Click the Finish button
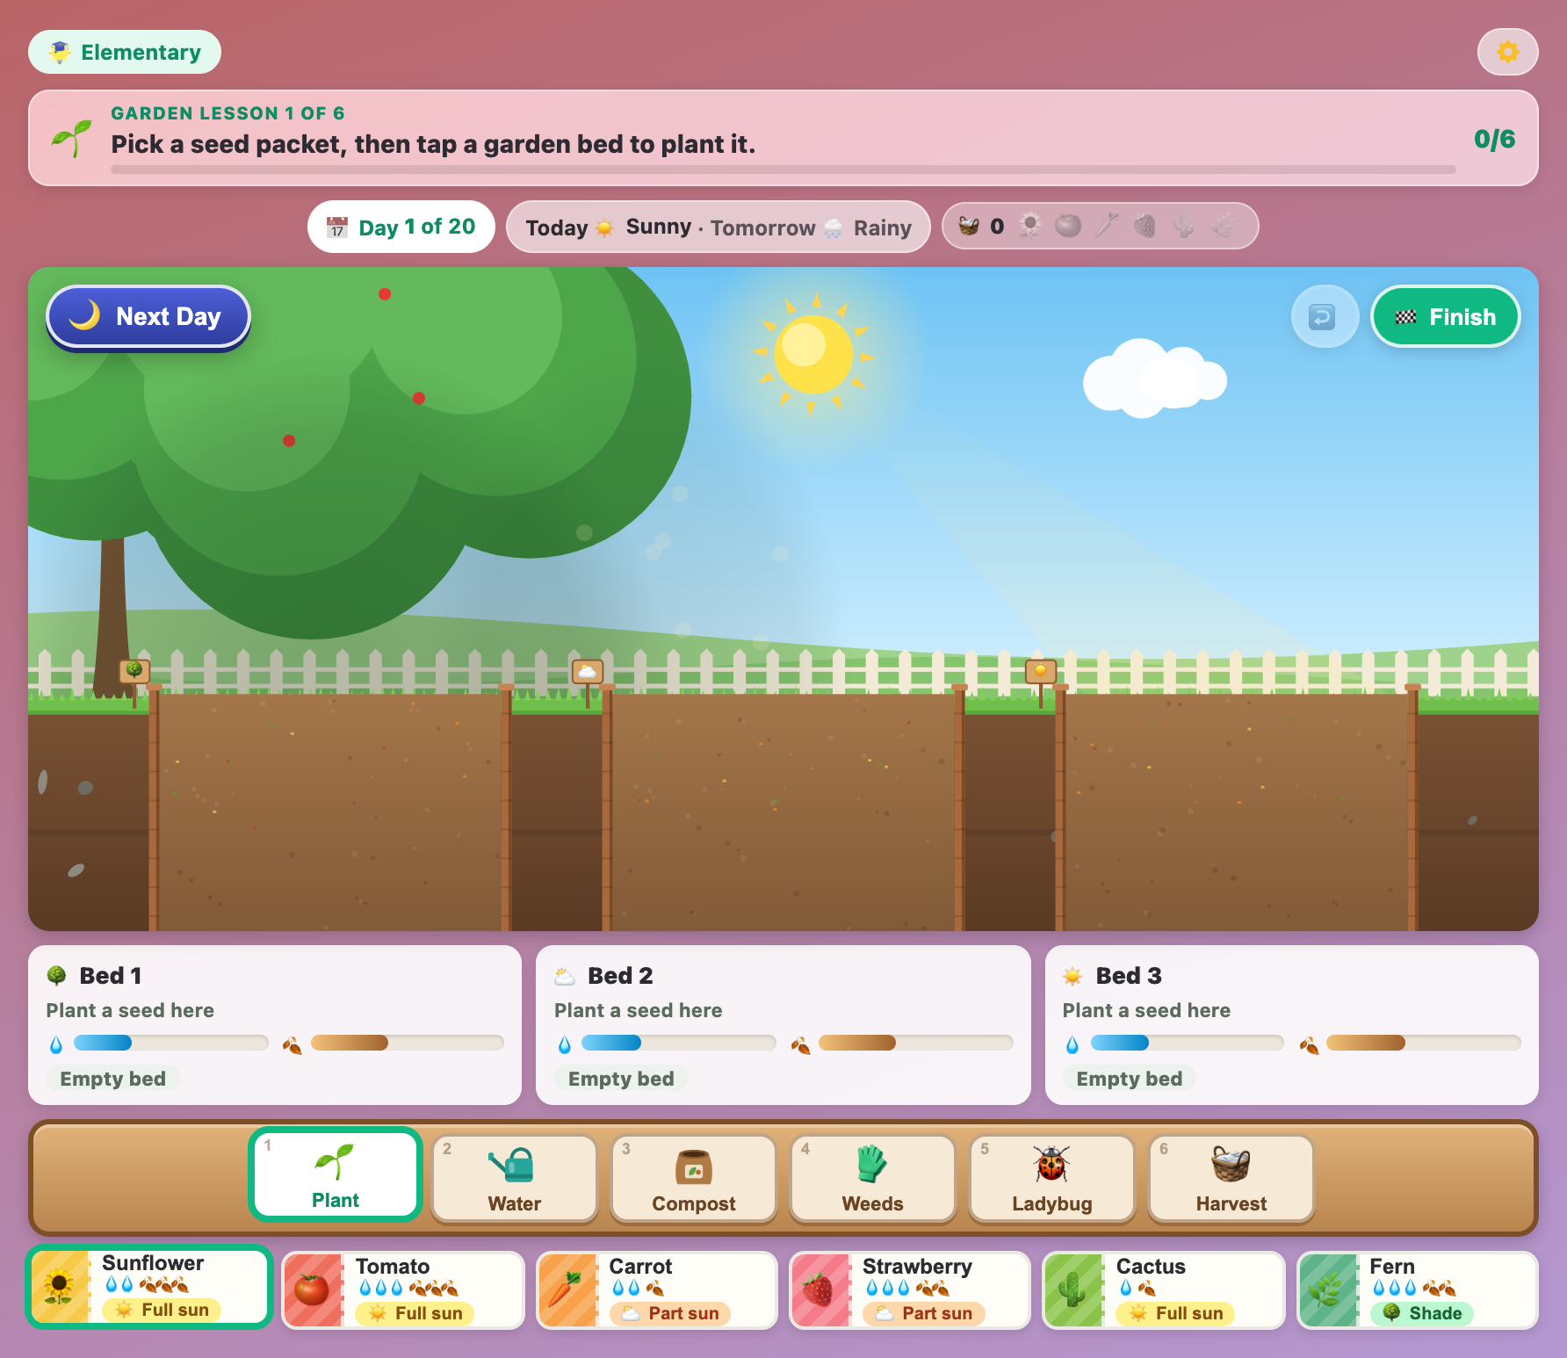This screenshot has width=1567, height=1358. click(1446, 316)
